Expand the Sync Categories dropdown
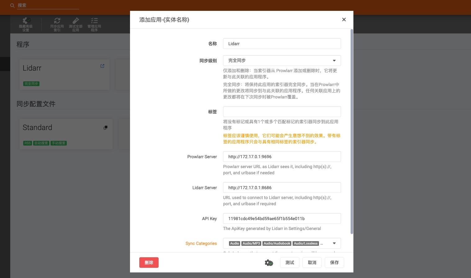This screenshot has height=278, width=471. click(x=334, y=243)
